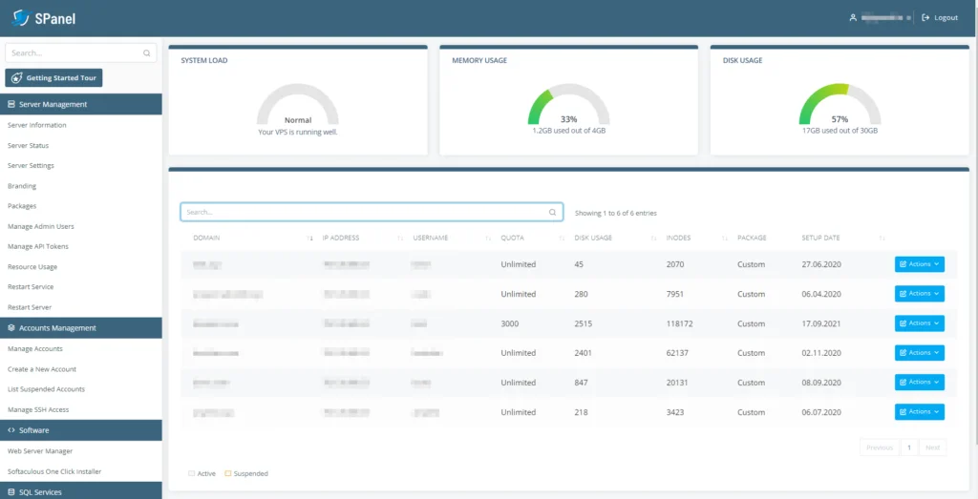Start the Getting Started Tour
Viewport: 978px width, 499px height.
[x=53, y=78]
